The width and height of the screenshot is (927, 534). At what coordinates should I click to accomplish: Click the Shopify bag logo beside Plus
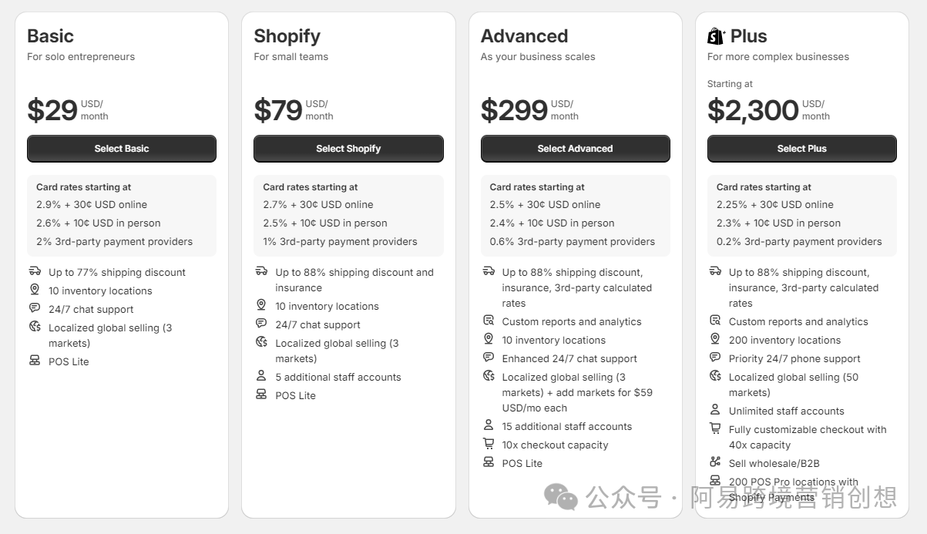click(716, 36)
